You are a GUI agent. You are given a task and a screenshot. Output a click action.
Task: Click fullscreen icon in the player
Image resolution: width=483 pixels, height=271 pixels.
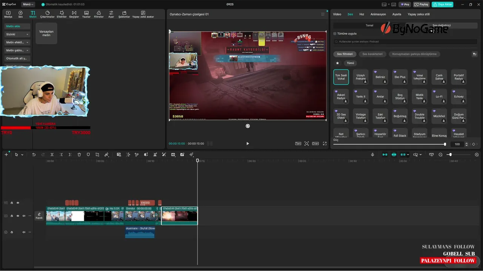point(325,143)
